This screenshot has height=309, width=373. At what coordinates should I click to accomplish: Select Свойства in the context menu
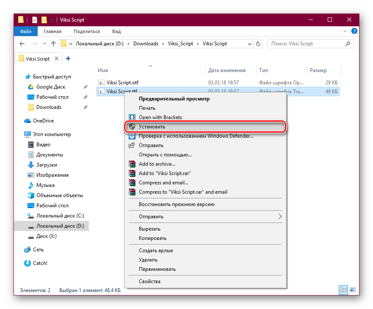point(149,281)
